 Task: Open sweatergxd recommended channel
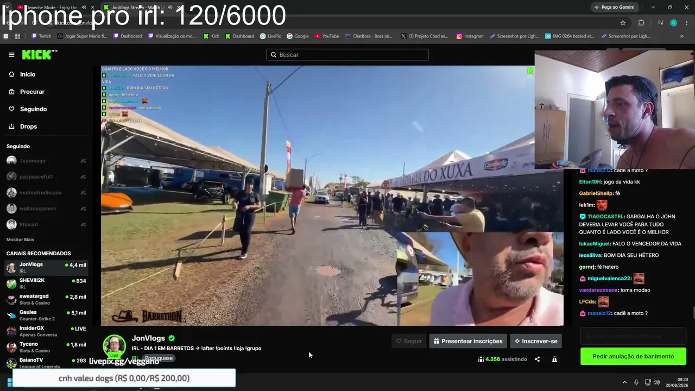point(46,299)
